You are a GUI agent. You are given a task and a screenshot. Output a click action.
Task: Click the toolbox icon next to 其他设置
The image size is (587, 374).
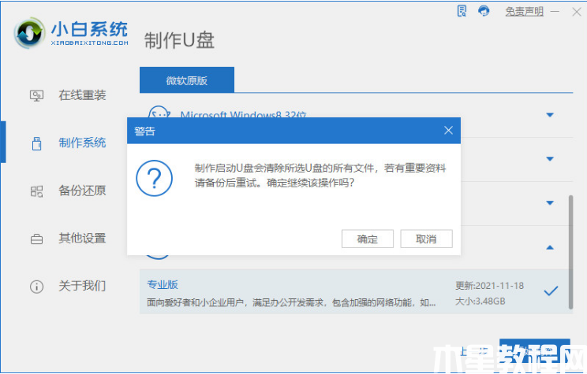pos(36,239)
